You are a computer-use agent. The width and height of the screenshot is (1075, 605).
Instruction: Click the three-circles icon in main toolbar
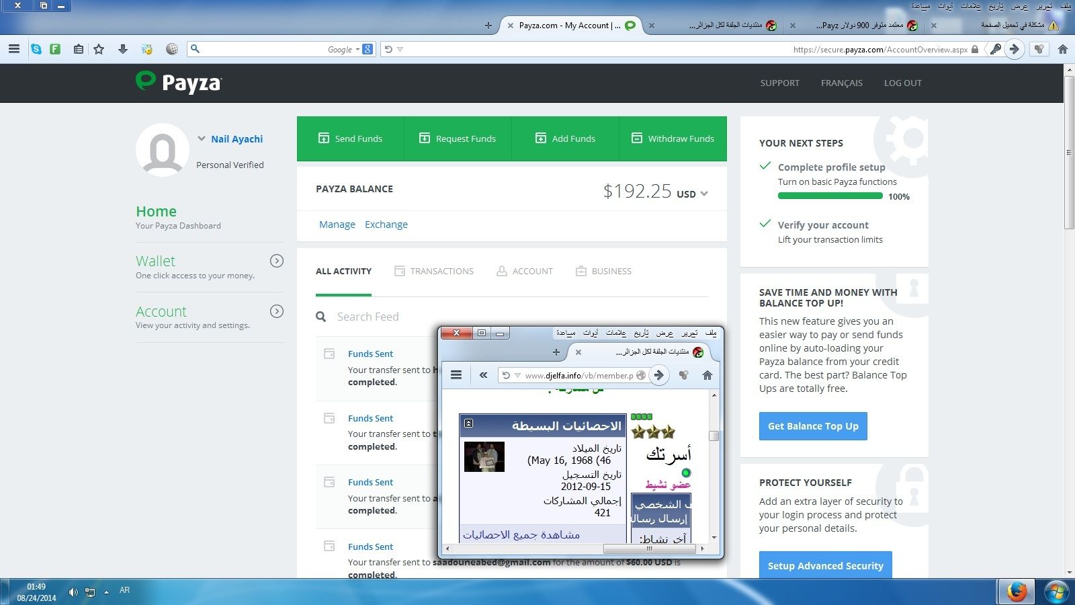click(x=1039, y=49)
